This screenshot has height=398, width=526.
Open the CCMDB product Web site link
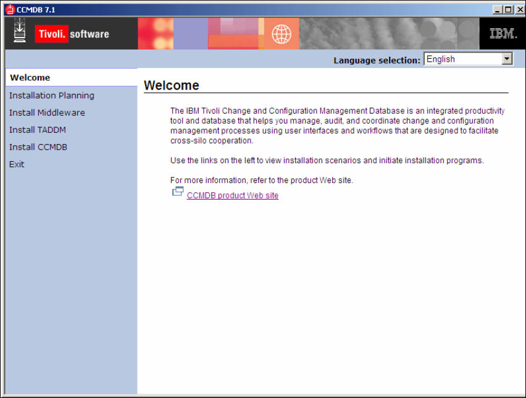(x=233, y=195)
